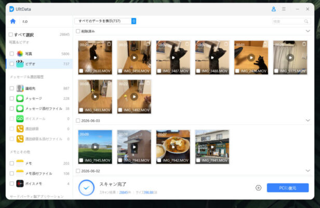Viewport: 320px width, 208px height.
Task: Select the メモ sidebar row
Action: click(x=39, y=163)
